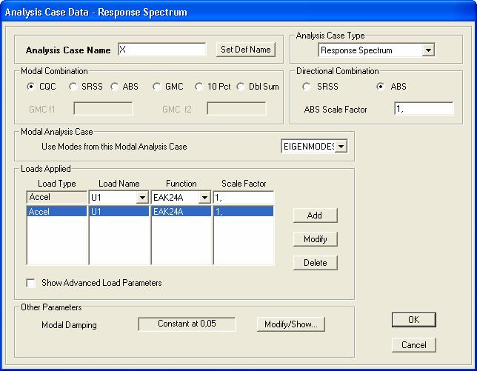477x371 pixels.
Task: Click the Set Def Name button
Action: click(x=246, y=50)
